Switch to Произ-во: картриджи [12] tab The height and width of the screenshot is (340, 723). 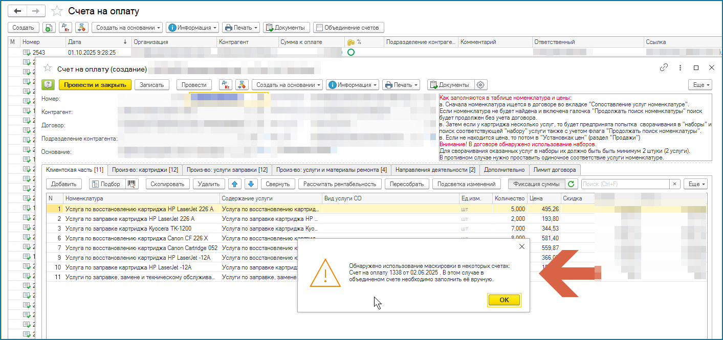point(145,170)
